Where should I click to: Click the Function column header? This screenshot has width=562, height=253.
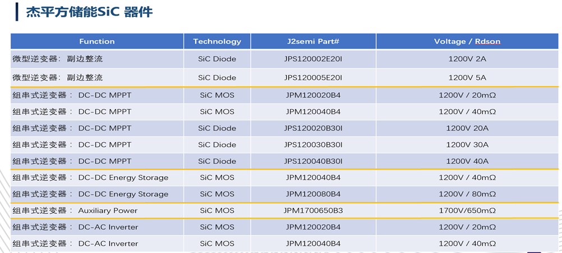click(97, 41)
